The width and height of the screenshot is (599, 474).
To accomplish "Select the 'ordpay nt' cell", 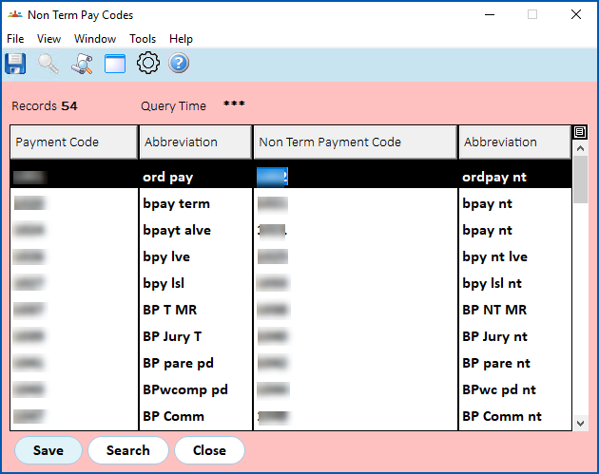I will click(x=515, y=177).
